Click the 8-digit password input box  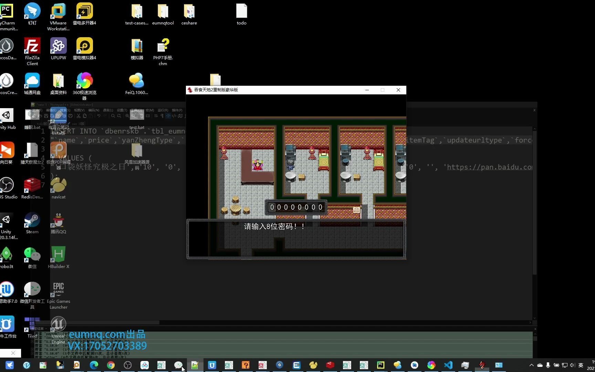click(296, 207)
